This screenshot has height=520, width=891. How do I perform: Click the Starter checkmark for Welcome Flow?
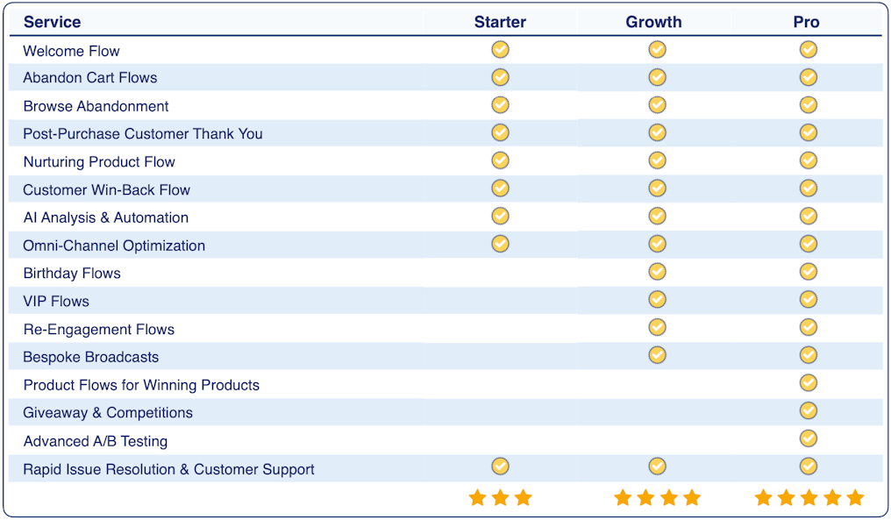[500, 50]
